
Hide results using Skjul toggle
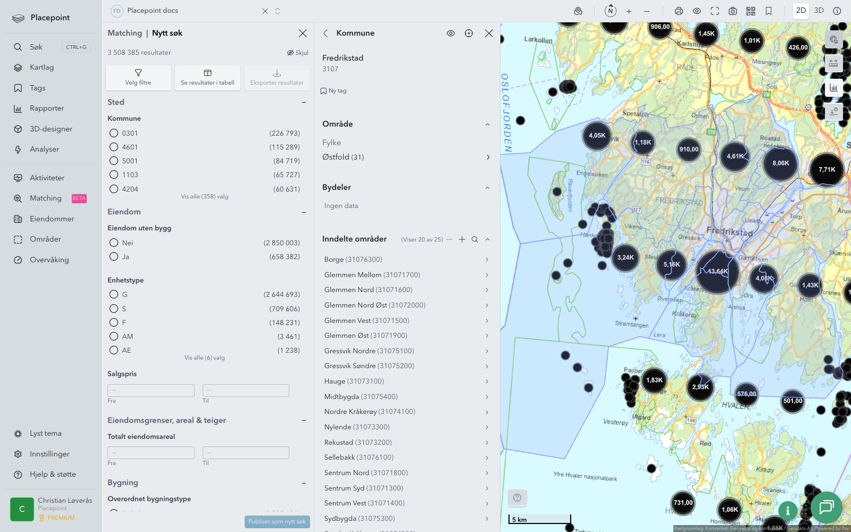tap(298, 53)
